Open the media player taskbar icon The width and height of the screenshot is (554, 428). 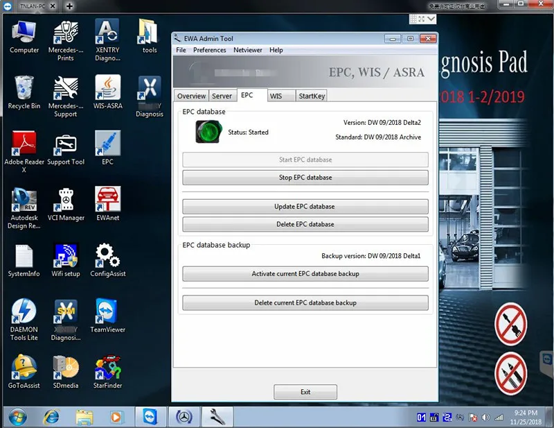(x=116, y=417)
